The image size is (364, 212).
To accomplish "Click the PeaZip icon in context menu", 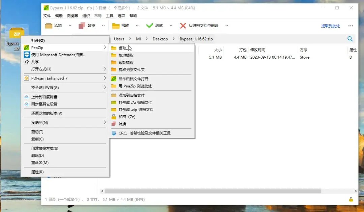I will [x=27, y=48].
